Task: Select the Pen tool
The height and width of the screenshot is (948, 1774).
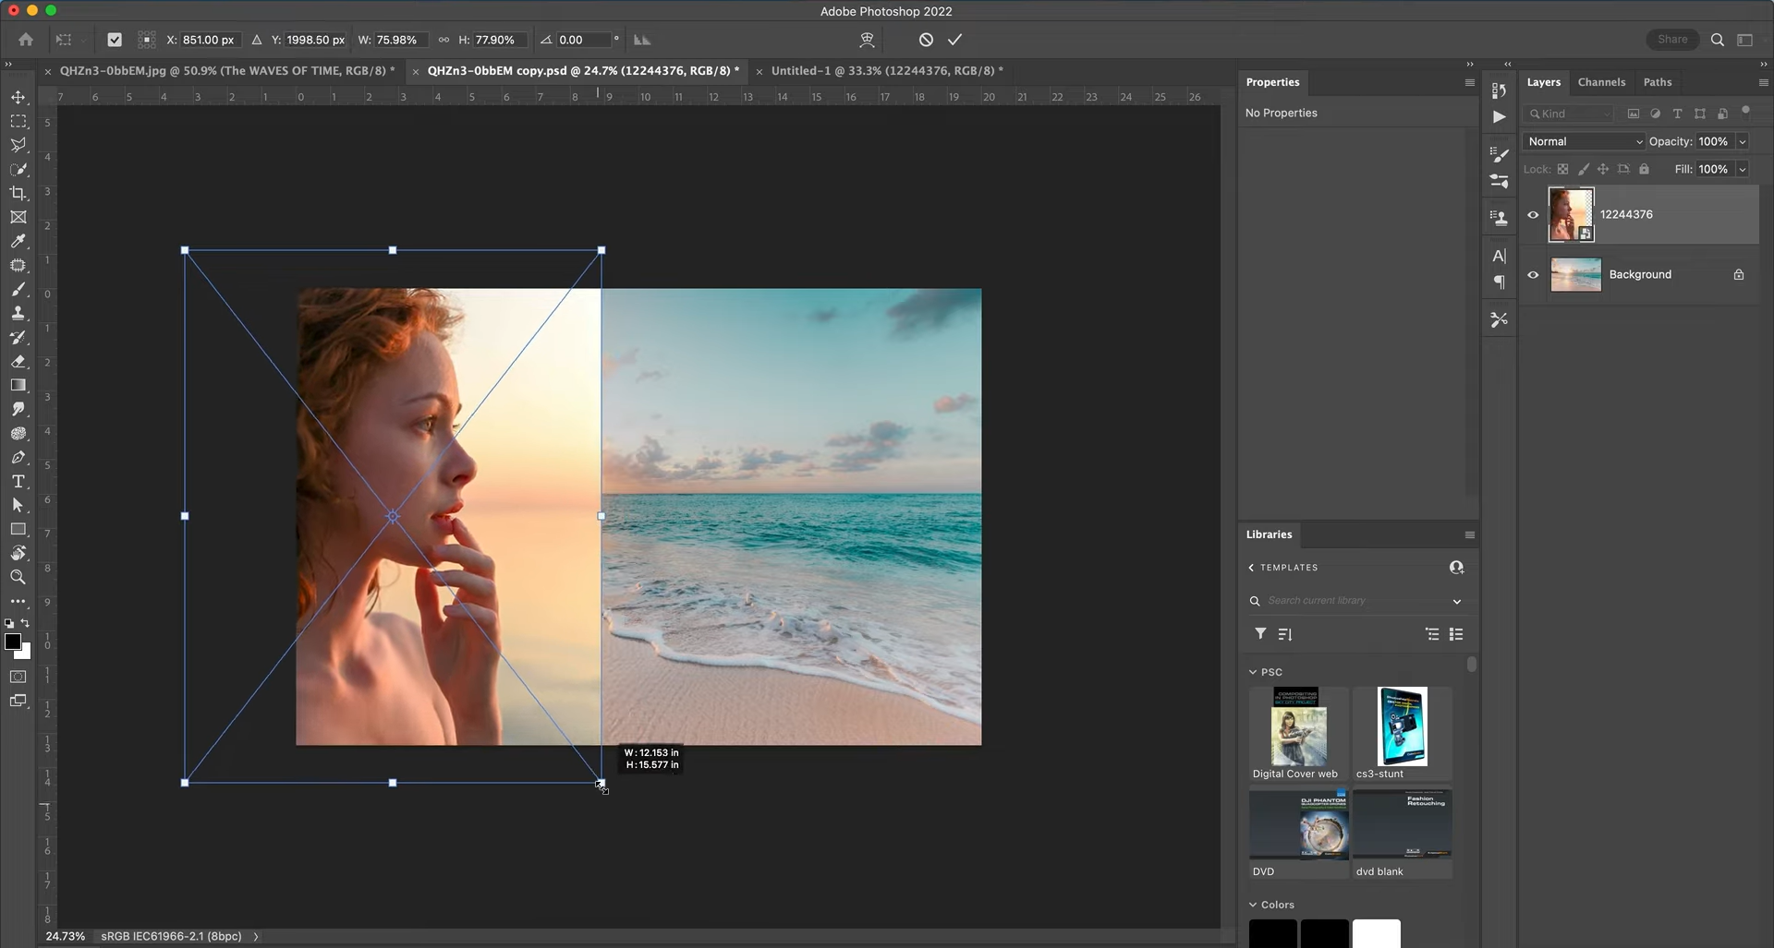Action: tap(18, 458)
